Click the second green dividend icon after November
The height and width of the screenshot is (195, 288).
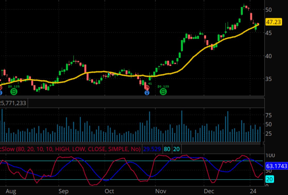(164, 92)
